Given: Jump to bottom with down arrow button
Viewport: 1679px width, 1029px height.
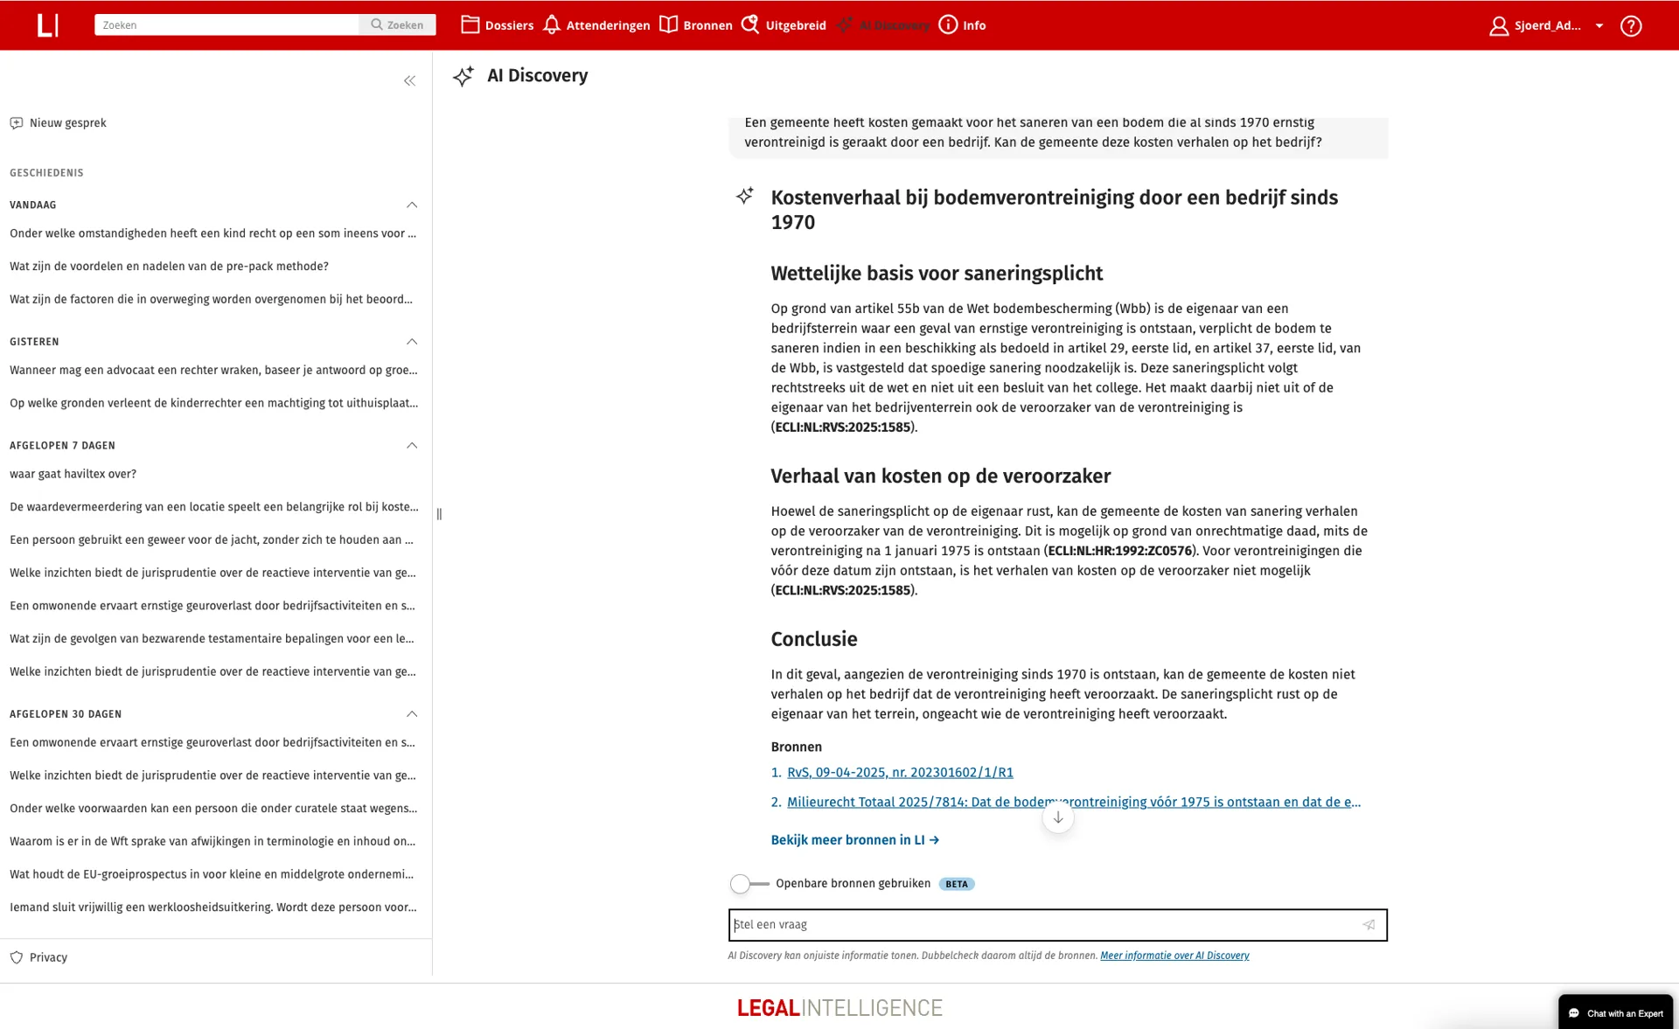Looking at the screenshot, I should coord(1057,817).
